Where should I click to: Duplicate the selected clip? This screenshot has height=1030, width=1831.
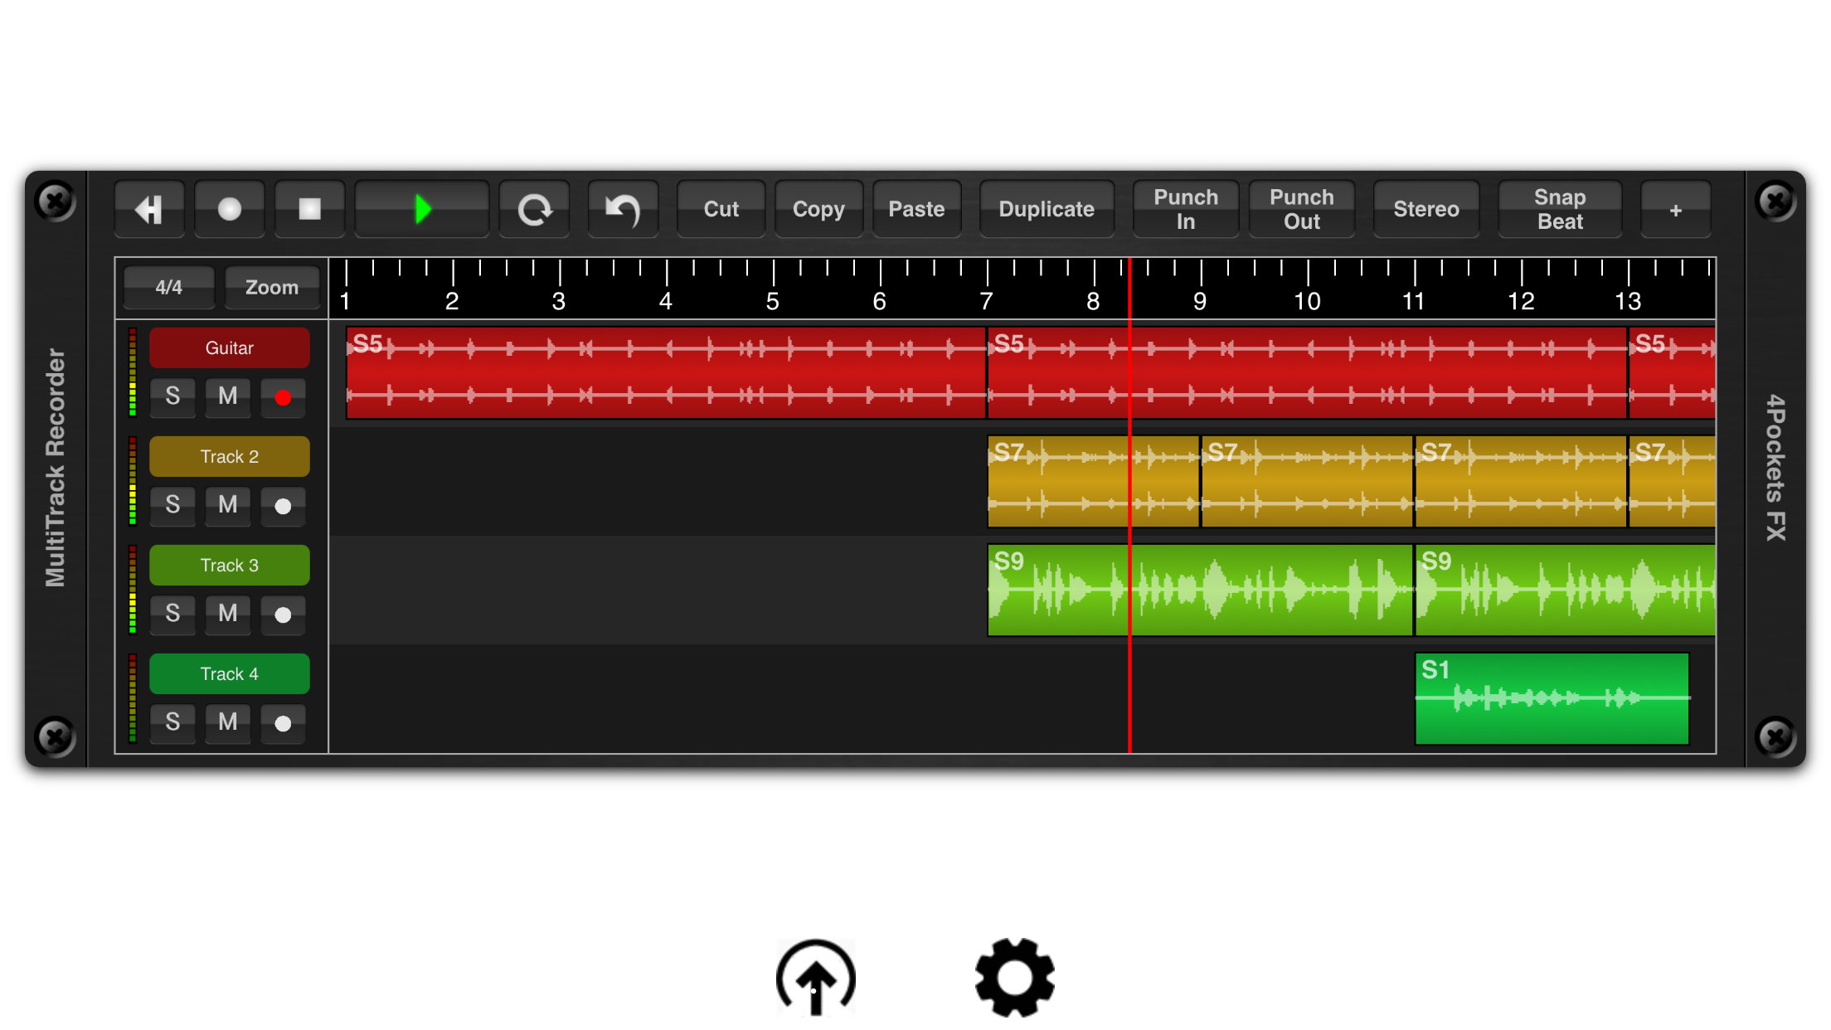pyautogui.click(x=1047, y=209)
